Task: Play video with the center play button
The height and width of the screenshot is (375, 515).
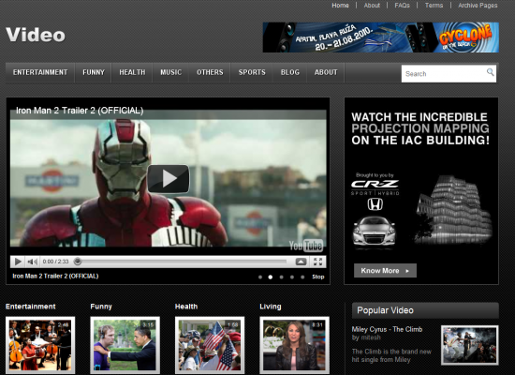Action: point(169,179)
